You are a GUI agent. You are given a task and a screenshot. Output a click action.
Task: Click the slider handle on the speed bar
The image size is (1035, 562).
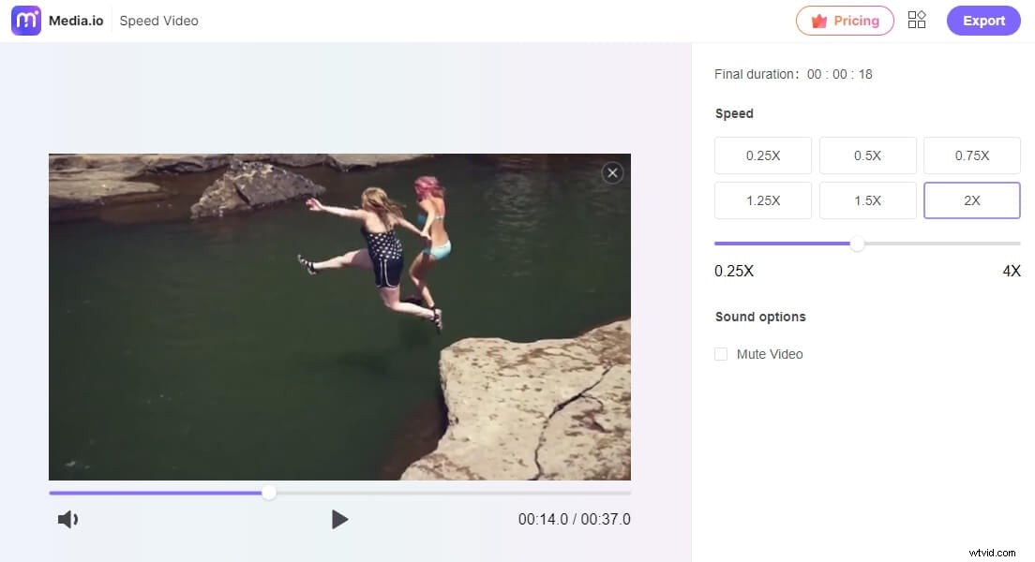[856, 244]
